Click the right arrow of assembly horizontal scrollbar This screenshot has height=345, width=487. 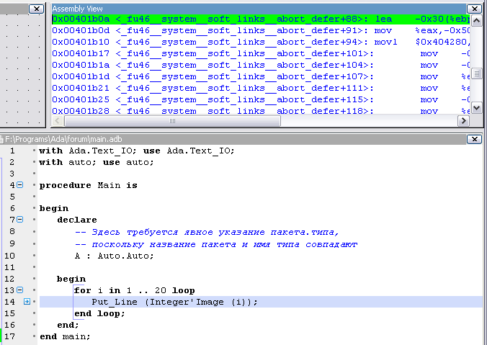click(464, 122)
